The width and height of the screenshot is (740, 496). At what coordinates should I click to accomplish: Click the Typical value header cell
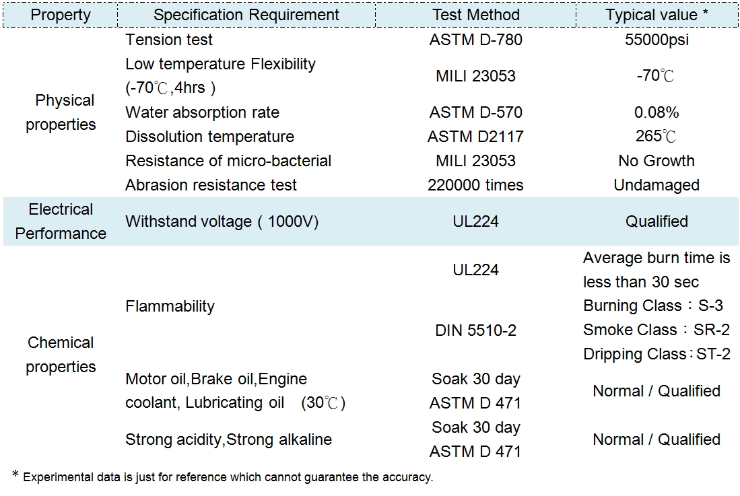tap(656, 15)
